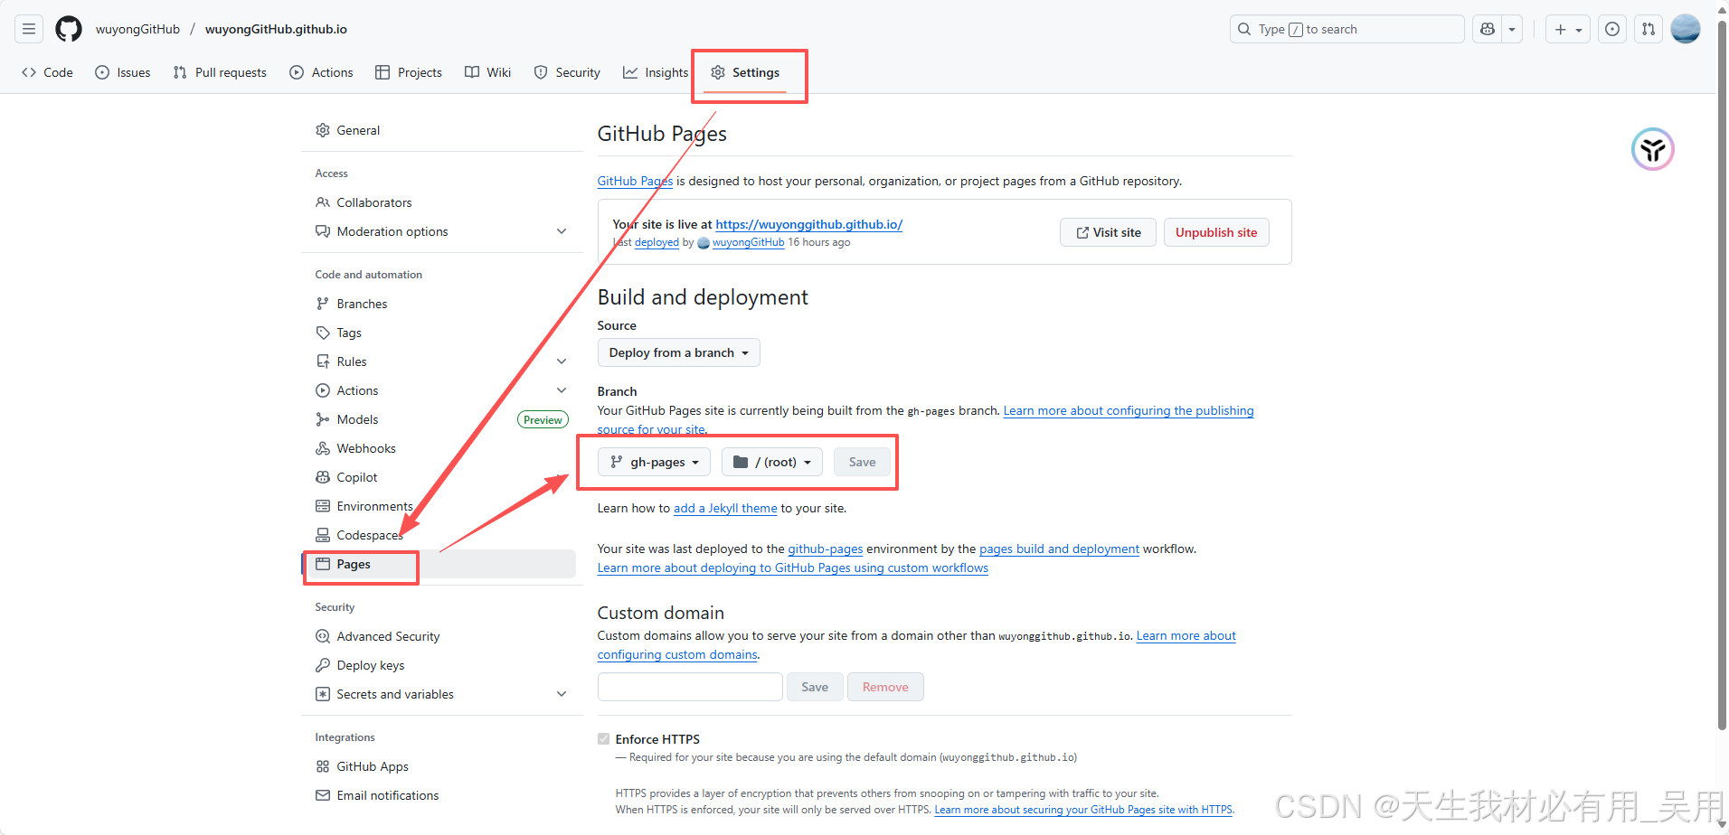Switch to the Pull requests tab

220,72
